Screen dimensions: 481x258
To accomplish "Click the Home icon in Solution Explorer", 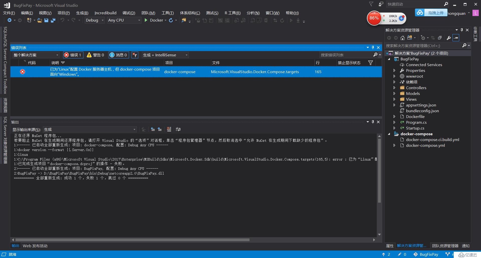I will [403, 38].
